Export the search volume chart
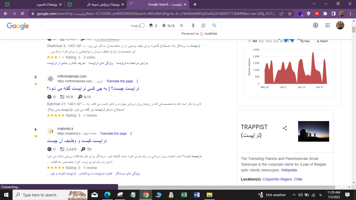356x200 pixels. point(322,41)
